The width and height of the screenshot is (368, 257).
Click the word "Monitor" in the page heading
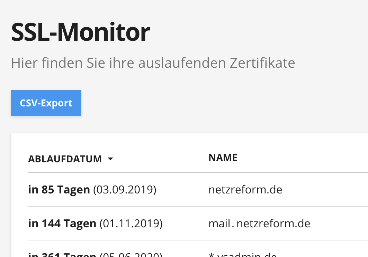coord(103,33)
